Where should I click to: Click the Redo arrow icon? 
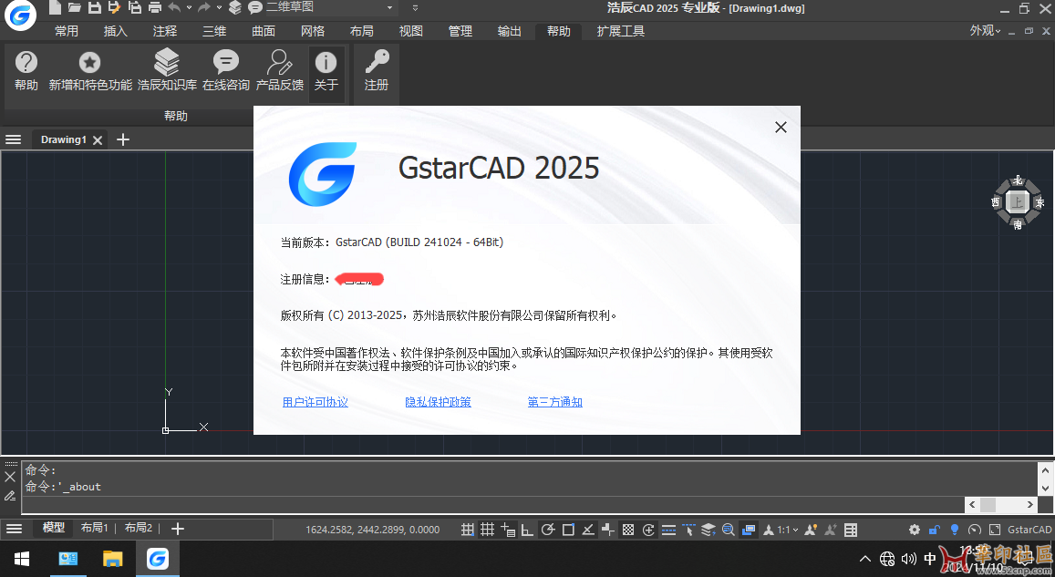(x=204, y=7)
